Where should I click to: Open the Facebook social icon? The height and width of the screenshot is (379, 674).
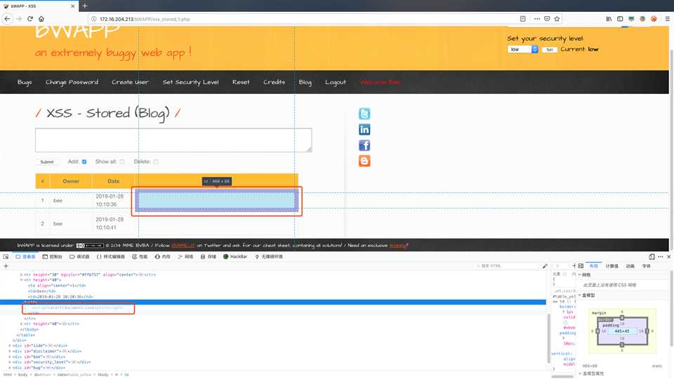(364, 145)
